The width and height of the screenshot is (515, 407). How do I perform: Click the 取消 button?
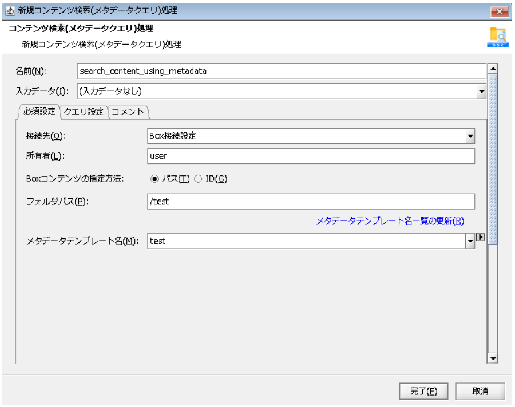coord(480,391)
